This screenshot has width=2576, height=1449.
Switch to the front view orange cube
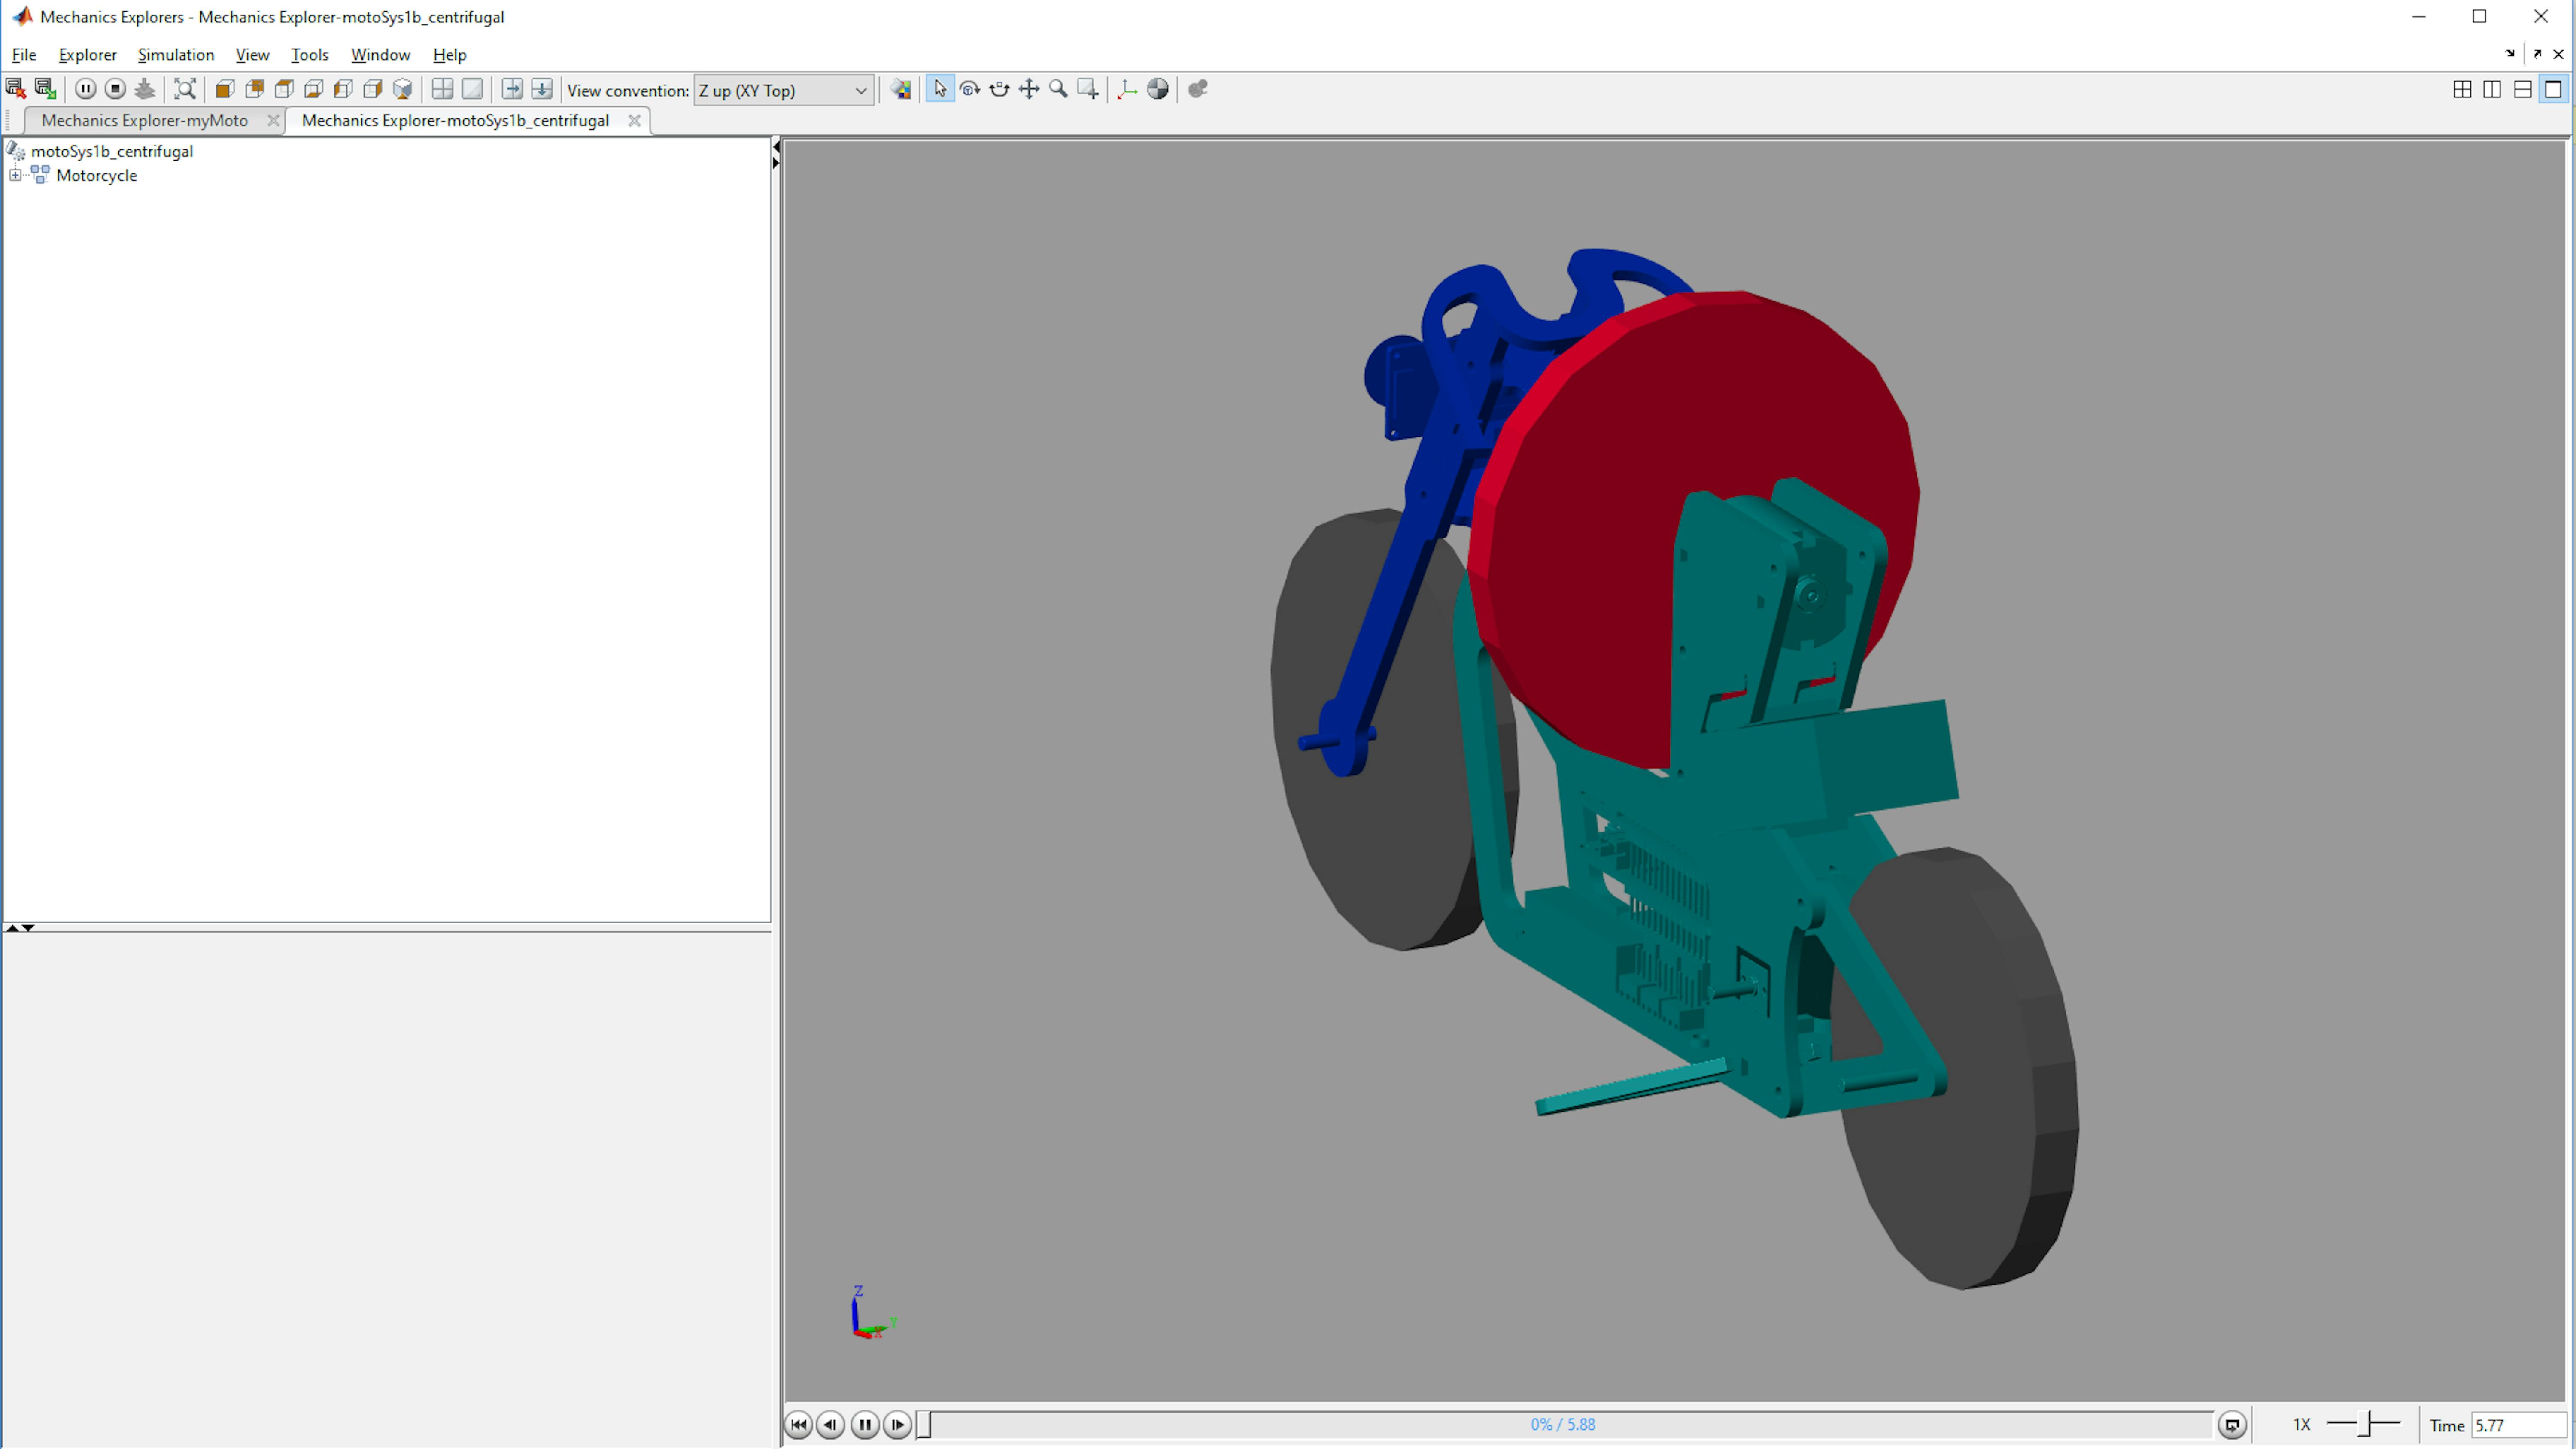click(225, 89)
